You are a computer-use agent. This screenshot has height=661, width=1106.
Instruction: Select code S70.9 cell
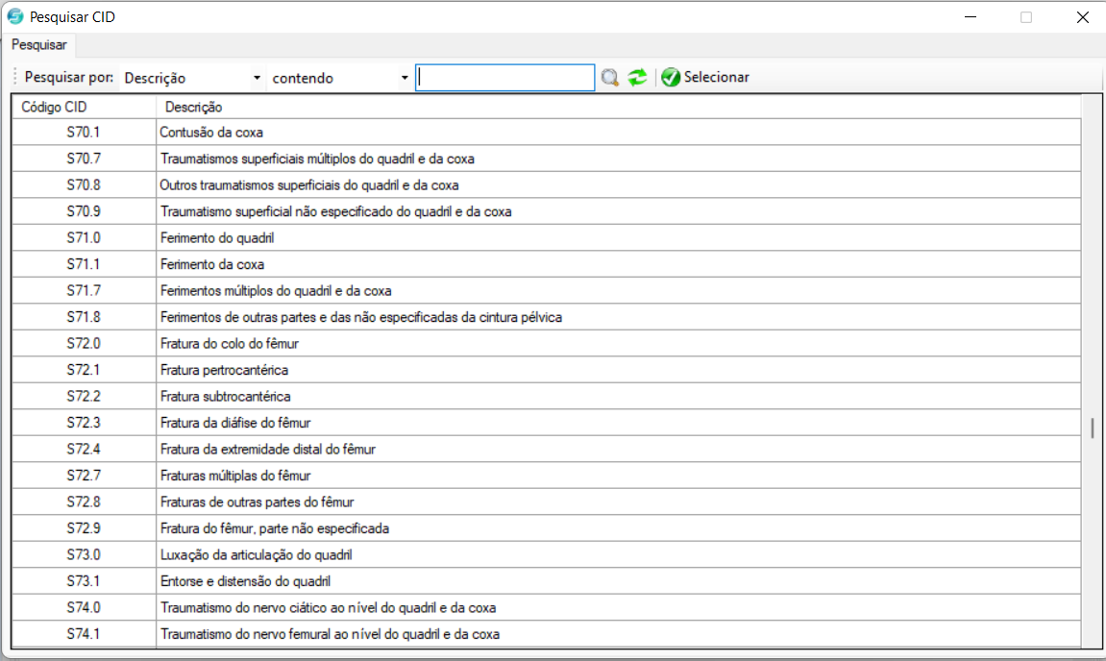pyautogui.click(x=84, y=211)
